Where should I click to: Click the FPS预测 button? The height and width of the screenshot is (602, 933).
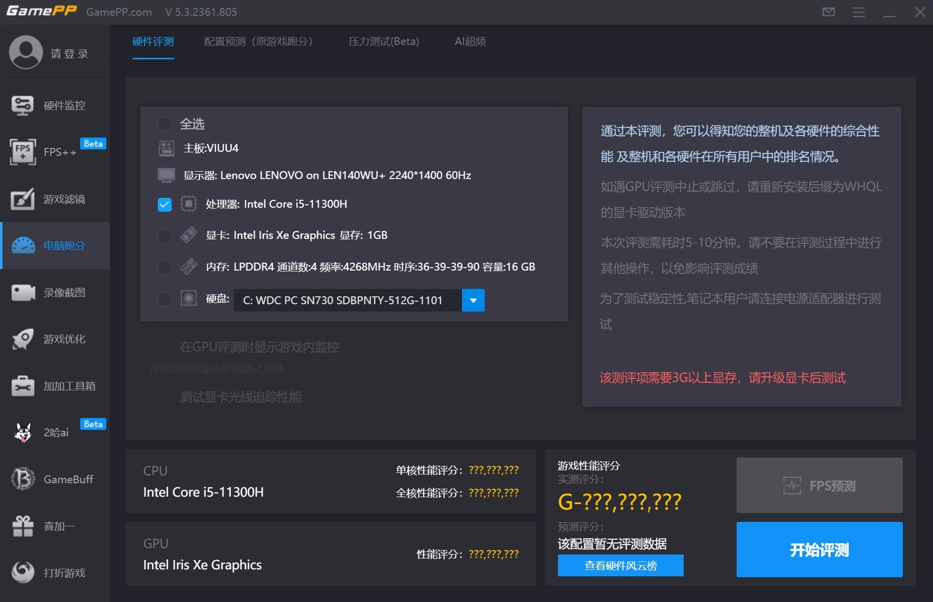pyautogui.click(x=819, y=485)
